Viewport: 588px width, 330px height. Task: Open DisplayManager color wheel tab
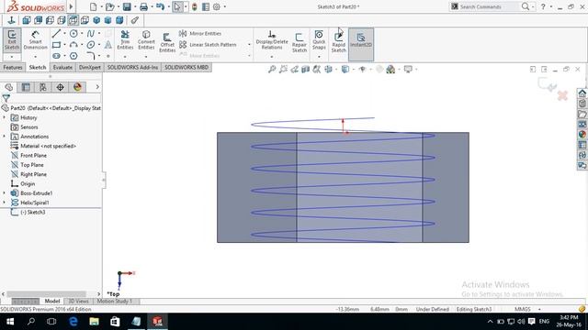point(77,87)
